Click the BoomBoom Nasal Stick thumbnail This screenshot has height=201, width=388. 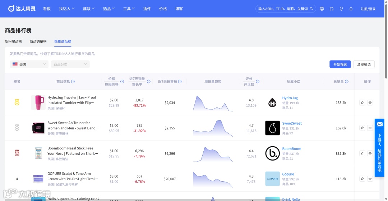tap(38, 153)
